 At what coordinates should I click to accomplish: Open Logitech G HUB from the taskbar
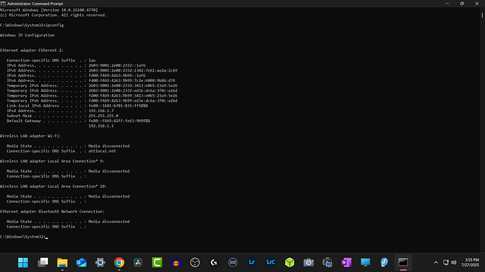click(x=214, y=262)
